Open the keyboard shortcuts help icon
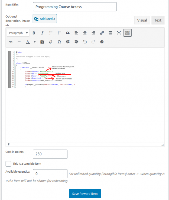The width and height of the screenshot is (169, 200). (x=102, y=42)
